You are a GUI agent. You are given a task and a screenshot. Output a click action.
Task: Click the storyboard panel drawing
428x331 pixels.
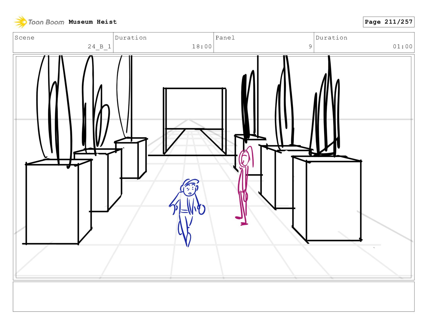pyautogui.click(x=213, y=167)
